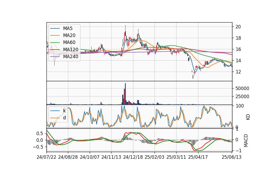Click the 24/08/28 date axis label
The width and height of the screenshot is (258, 185).
(68, 157)
